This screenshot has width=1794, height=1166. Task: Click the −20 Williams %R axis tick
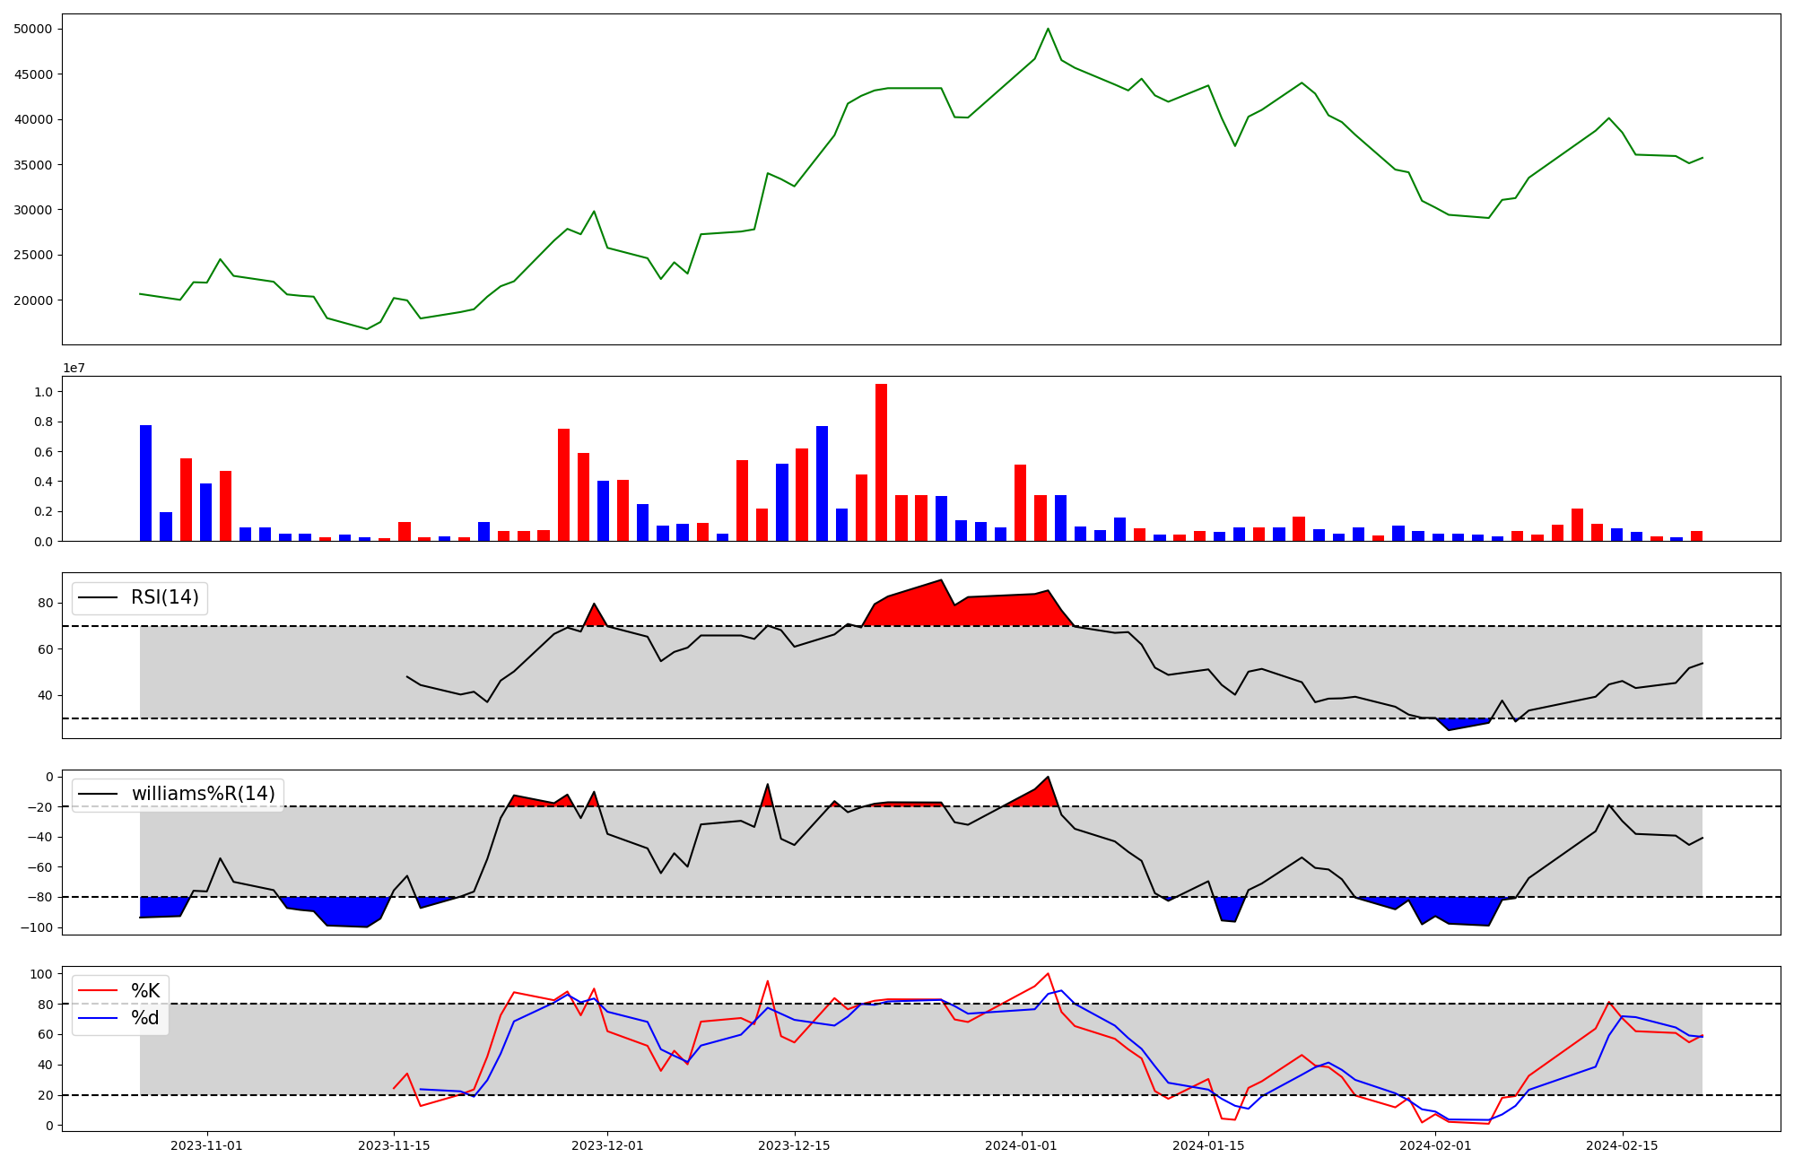click(x=39, y=807)
